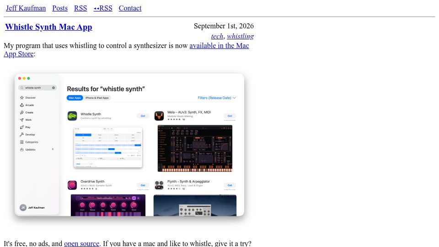
Task: Click the Results for "whistle synth" heading
Action: pos(106,89)
